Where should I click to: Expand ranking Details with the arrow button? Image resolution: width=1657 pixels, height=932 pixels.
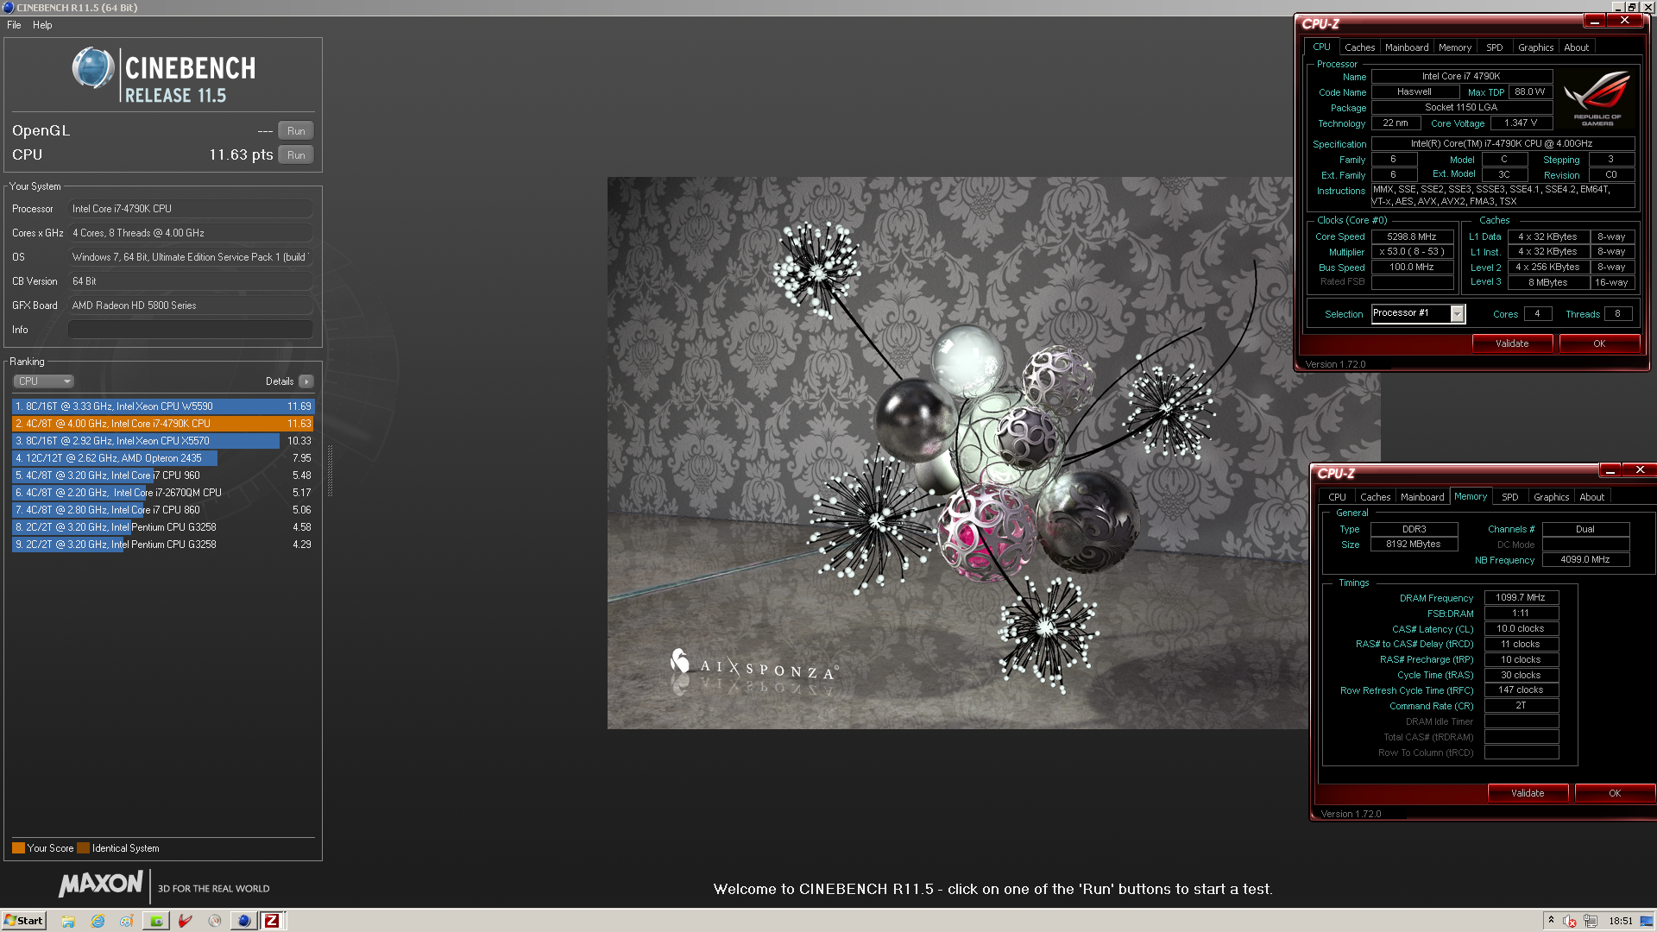click(x=306, y=381)
